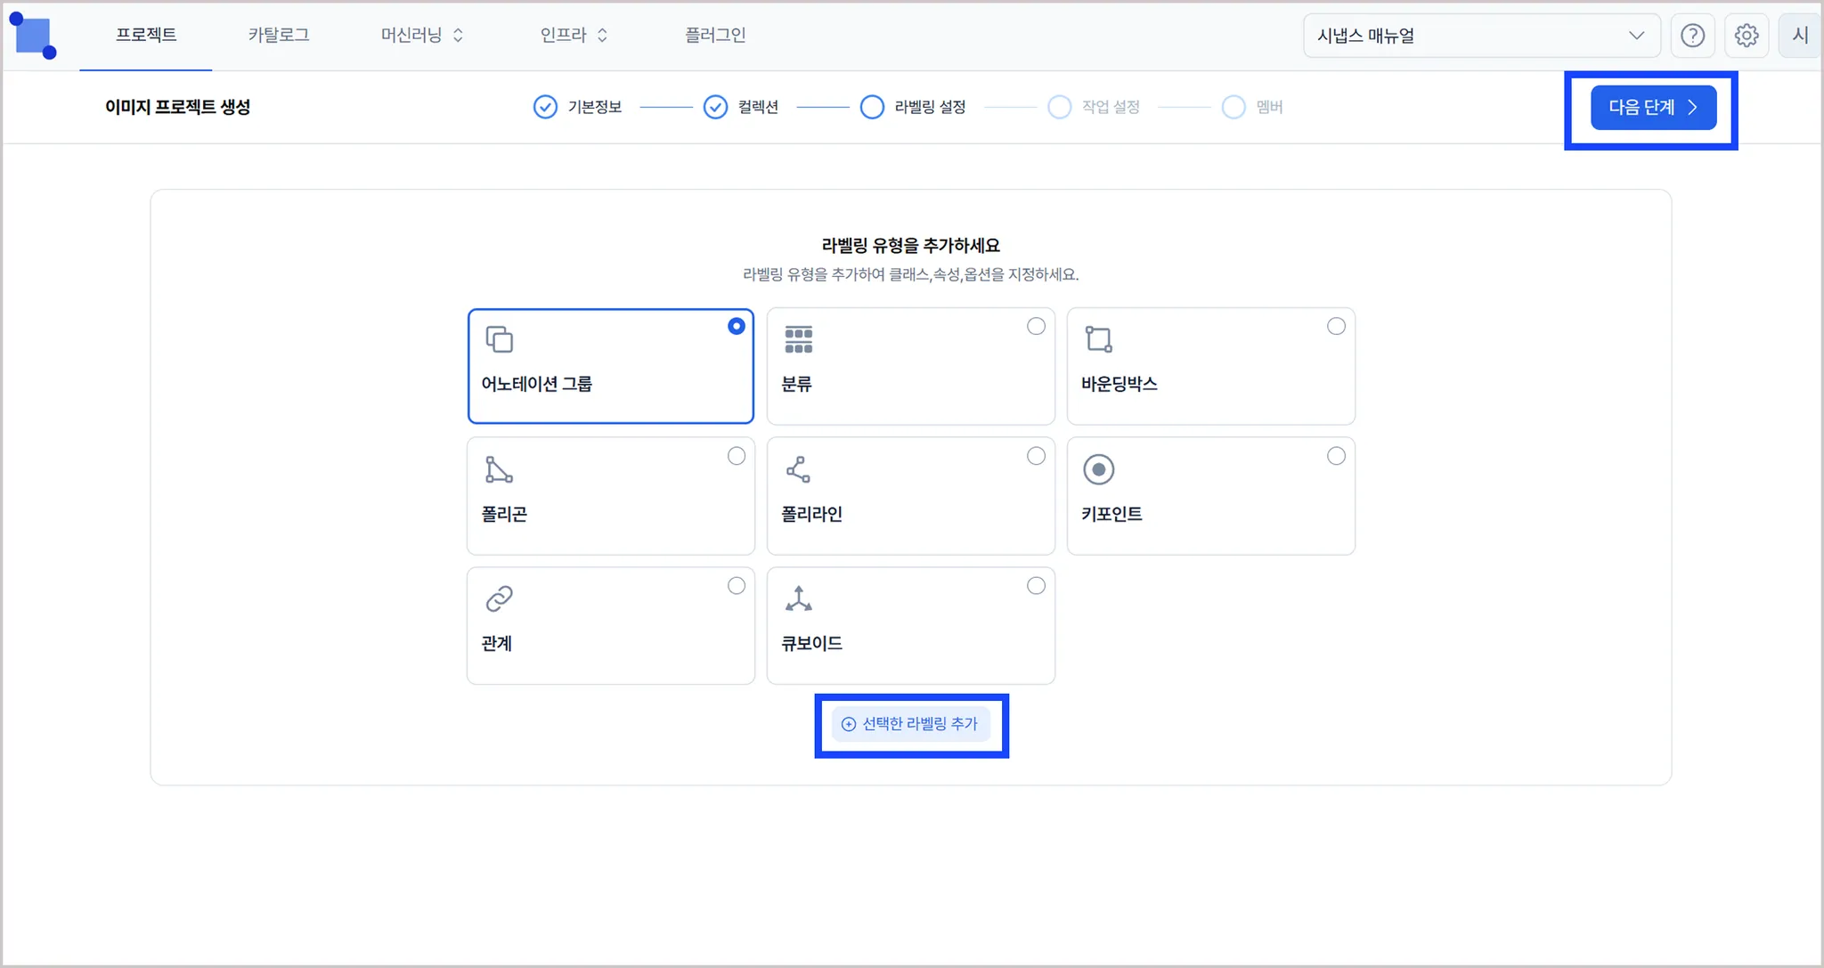Click the polygon (폴리곤) shape icon
Screen dimensions: 1824x968
click(x=499, y=469)
